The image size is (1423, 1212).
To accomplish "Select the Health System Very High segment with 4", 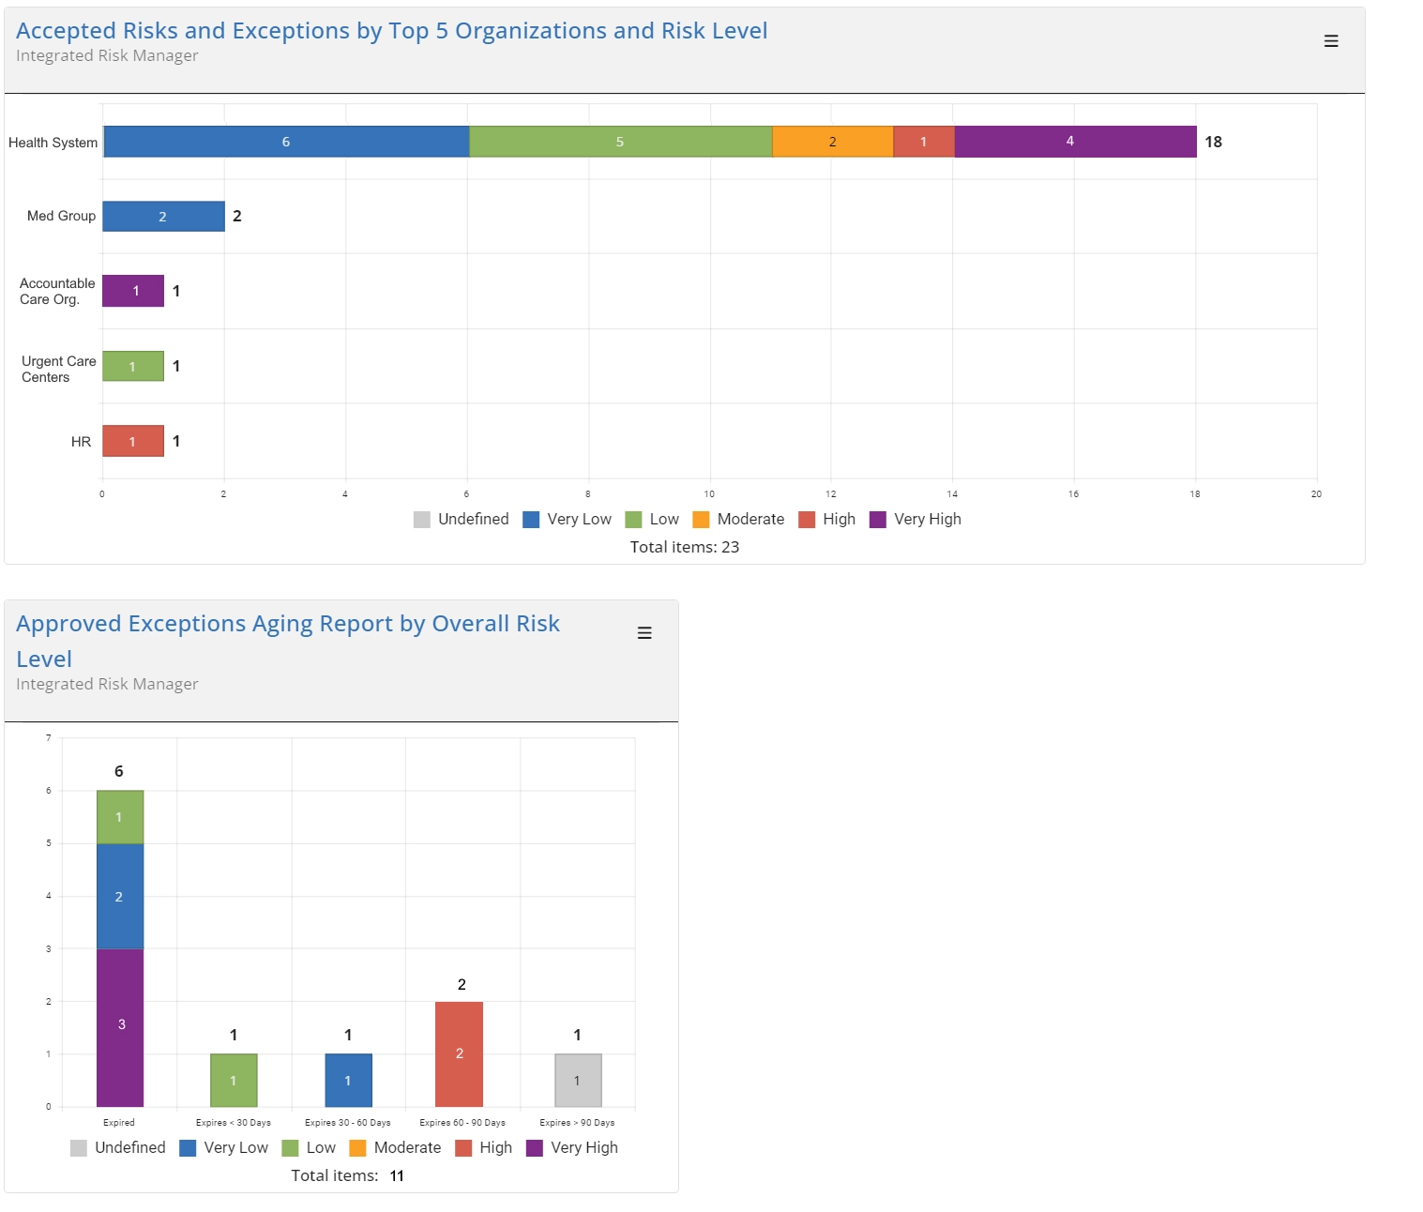I will (x=1075, y=142).
